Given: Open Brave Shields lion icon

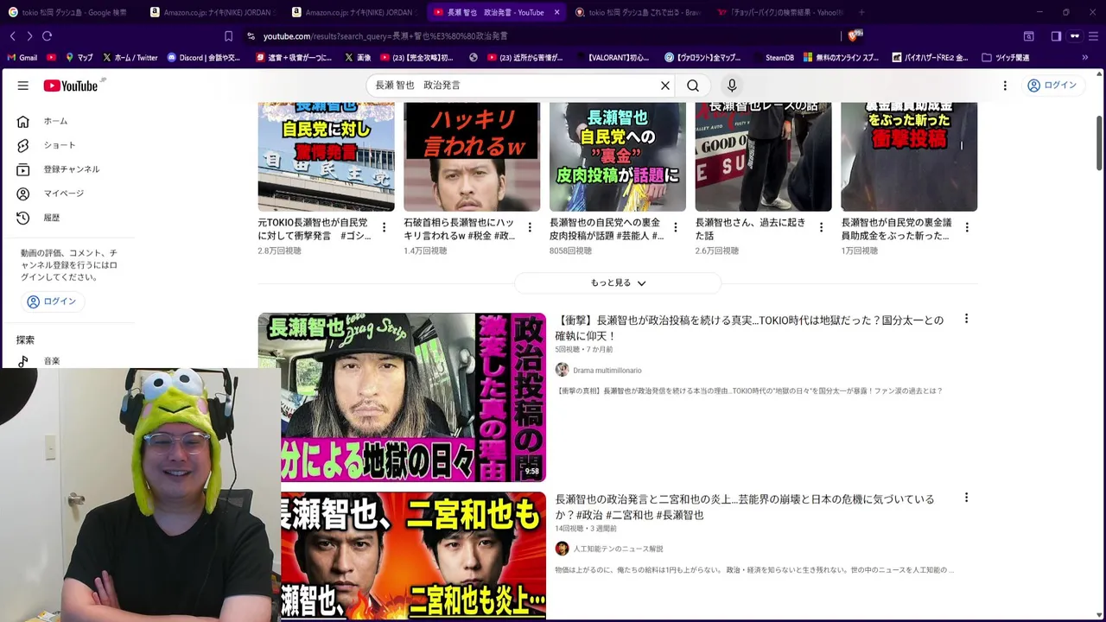Looking at the screenshot, I should point(854,35).
